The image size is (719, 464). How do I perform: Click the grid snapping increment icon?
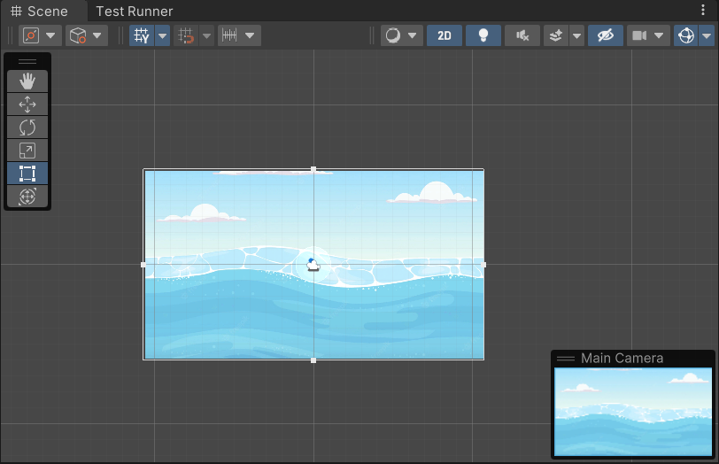pyautogui.click(x=230, y=35)
